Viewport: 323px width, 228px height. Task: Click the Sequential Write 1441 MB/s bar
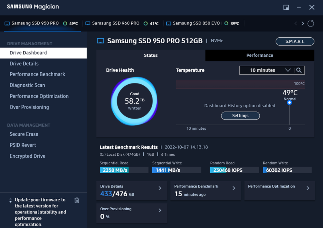(177, 170)
